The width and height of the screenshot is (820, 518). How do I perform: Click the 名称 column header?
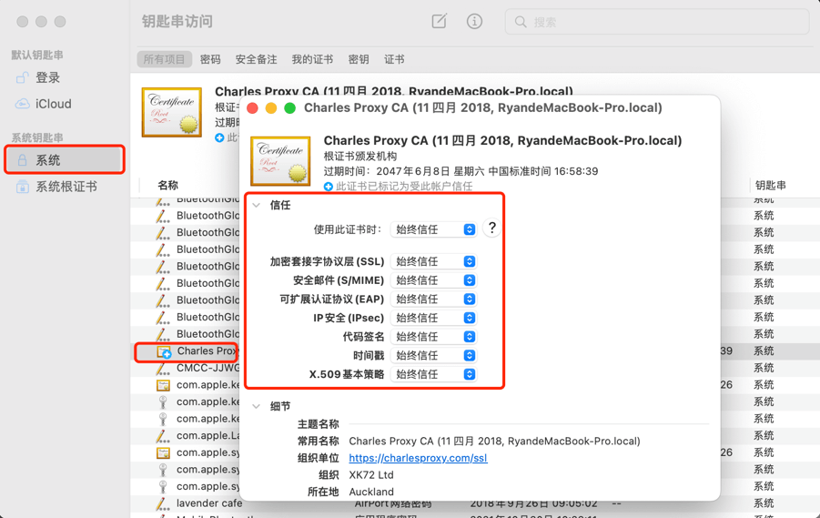[x=168, y=185]
